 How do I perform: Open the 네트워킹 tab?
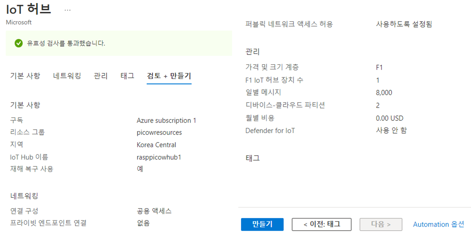pos(67,76)
